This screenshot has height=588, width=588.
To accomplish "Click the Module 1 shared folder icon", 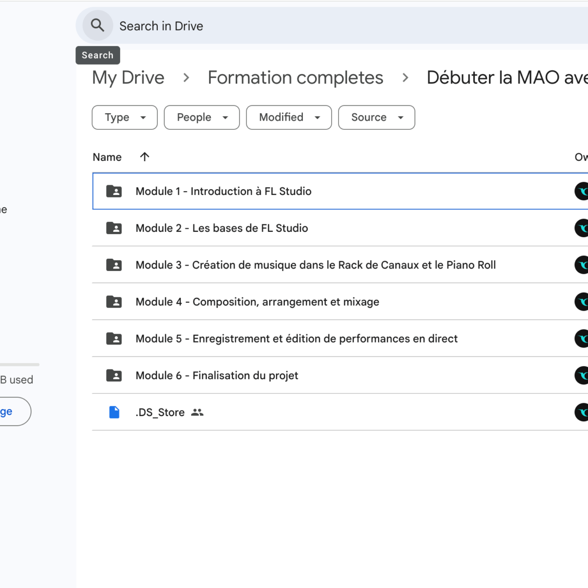I will coord(114,191).
